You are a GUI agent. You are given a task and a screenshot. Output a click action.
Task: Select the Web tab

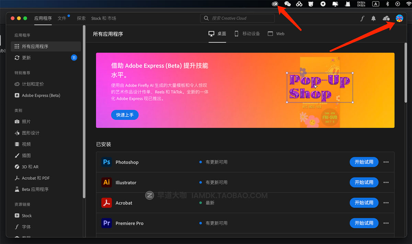coord(276,34)
